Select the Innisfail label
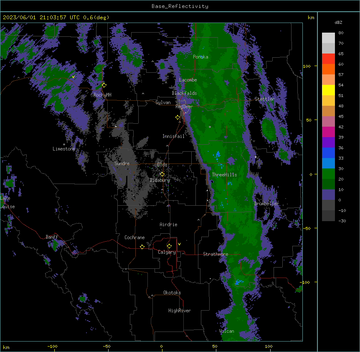Screen dimensions: 360x352 click(173, 136)
